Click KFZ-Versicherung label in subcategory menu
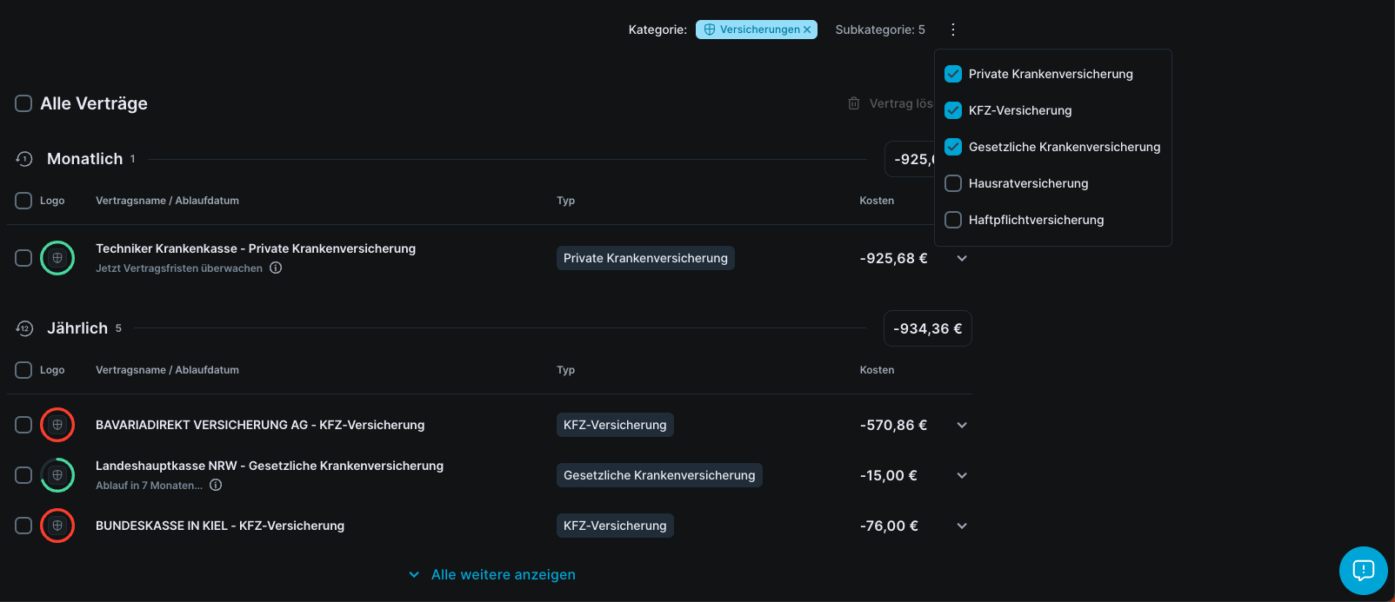1395x602 pixels. [x=1020, y=110]
